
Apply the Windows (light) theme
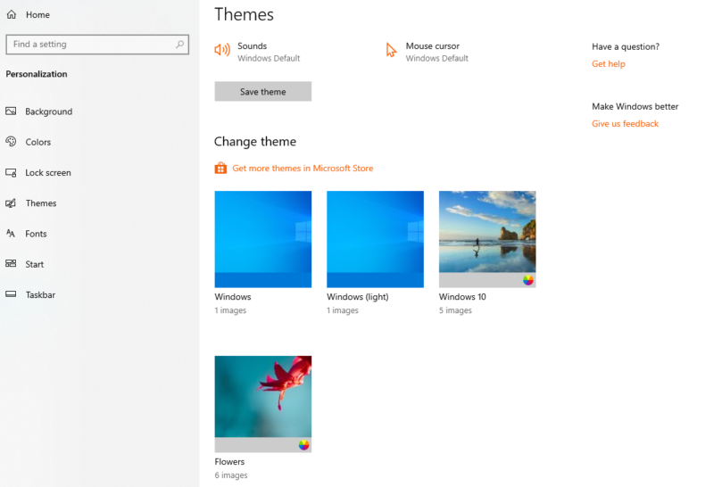pyautogui.click(x=375, y=239)
